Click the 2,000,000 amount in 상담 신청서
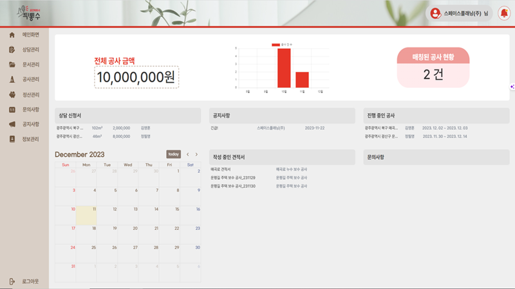The height and width of the screenshot is (289, 515). 121,128
